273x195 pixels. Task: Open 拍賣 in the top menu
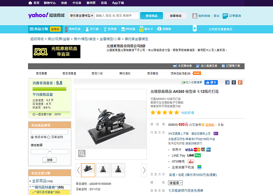click(x=64, y=3)
